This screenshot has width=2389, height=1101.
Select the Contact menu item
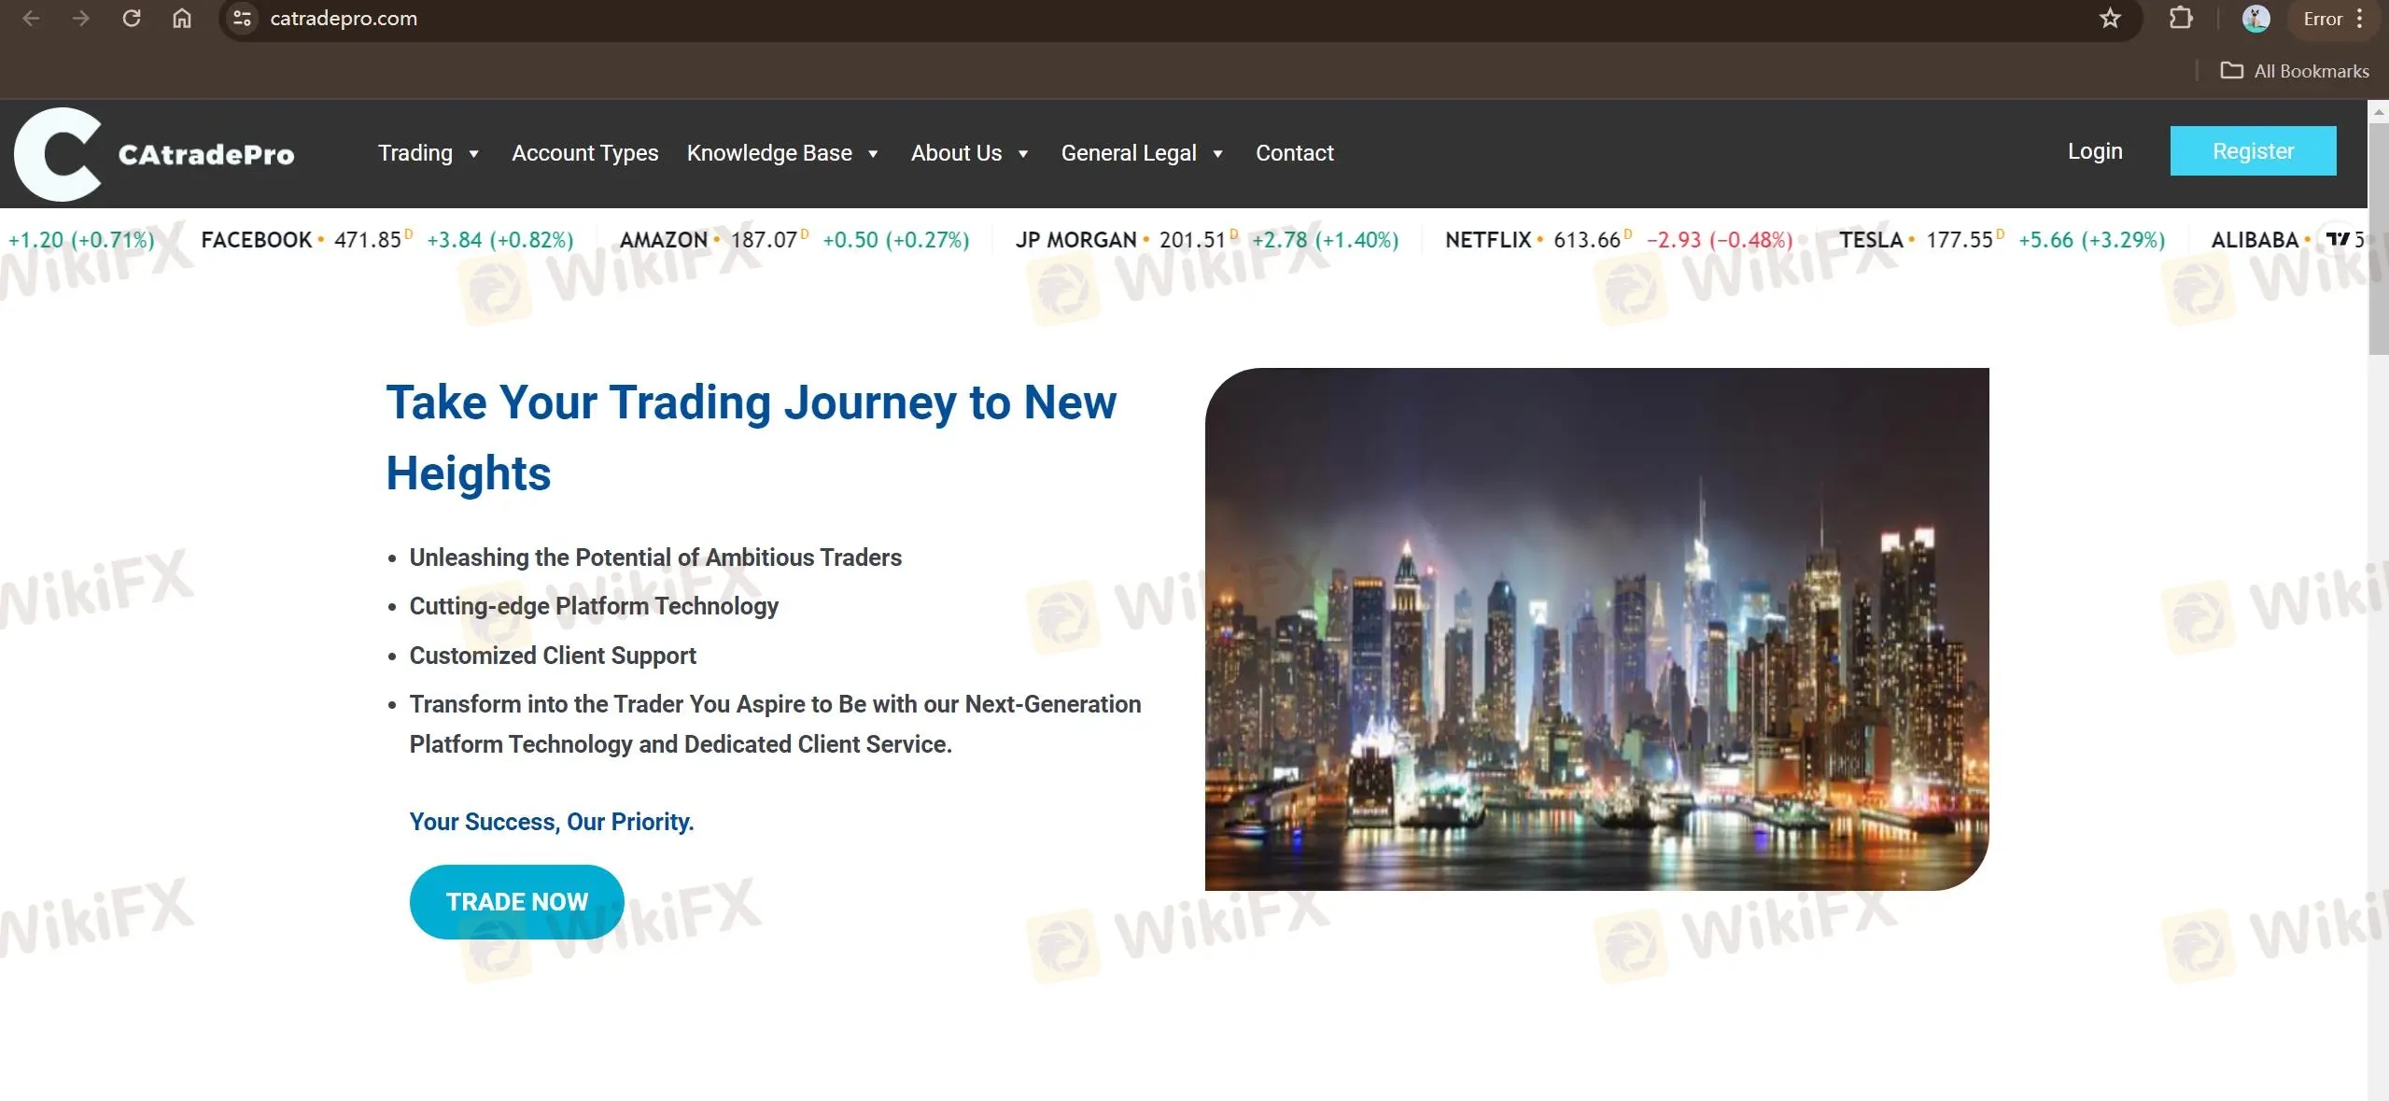(1294, 151)
